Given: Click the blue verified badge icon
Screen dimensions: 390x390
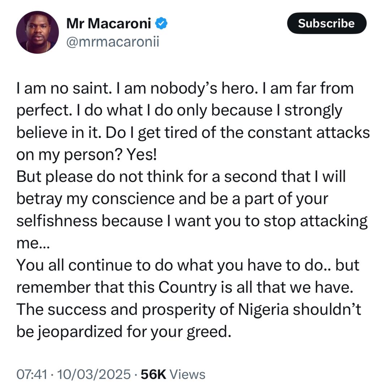Looking at the screenshot, I should coord(161,24).
